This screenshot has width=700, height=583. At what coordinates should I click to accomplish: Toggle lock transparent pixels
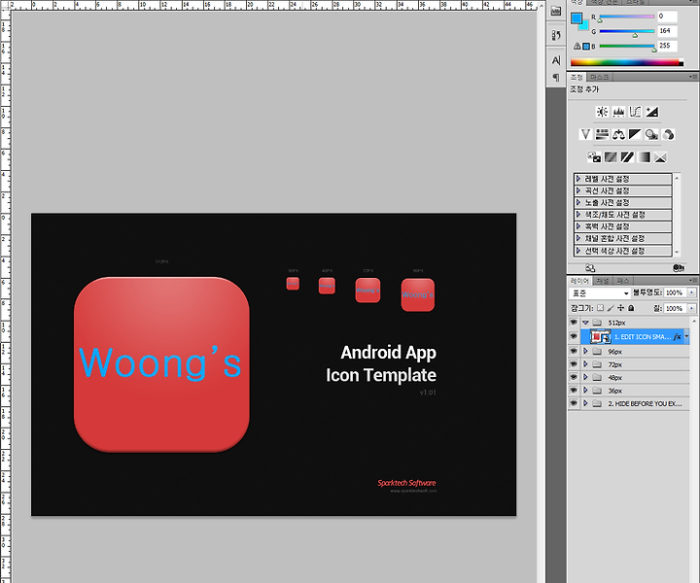click(601, 308)
